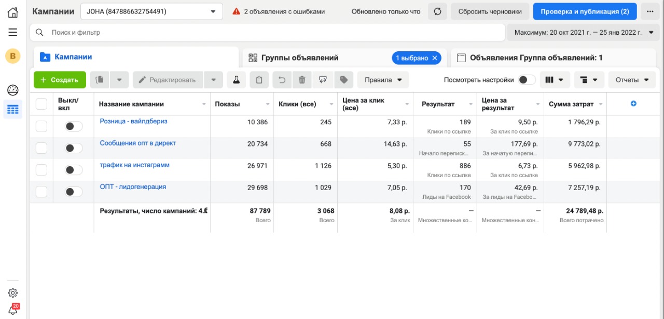Click the duplicate campaign icon
Viewport: 664px width, 319px height.
pyautogui.click(x=100, y=80)
